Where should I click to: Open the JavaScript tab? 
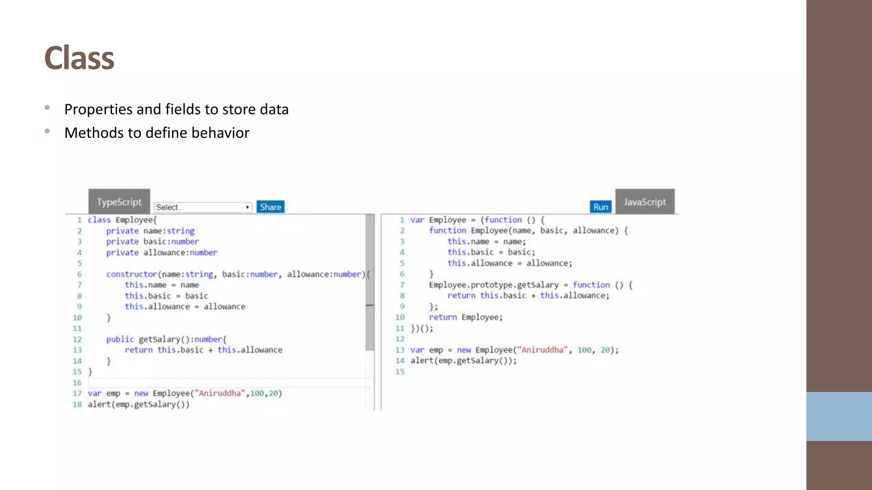[645, 202]
